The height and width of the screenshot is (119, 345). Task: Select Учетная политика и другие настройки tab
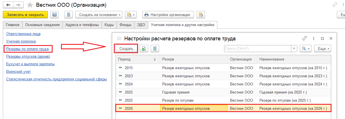(182, 25)
